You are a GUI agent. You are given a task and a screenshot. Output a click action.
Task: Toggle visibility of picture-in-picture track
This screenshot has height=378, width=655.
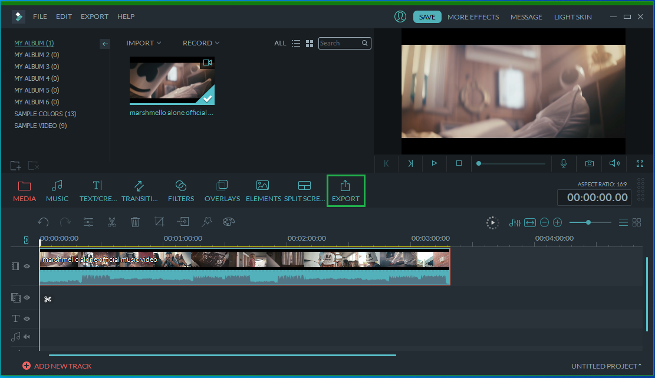tap(27, 297)
